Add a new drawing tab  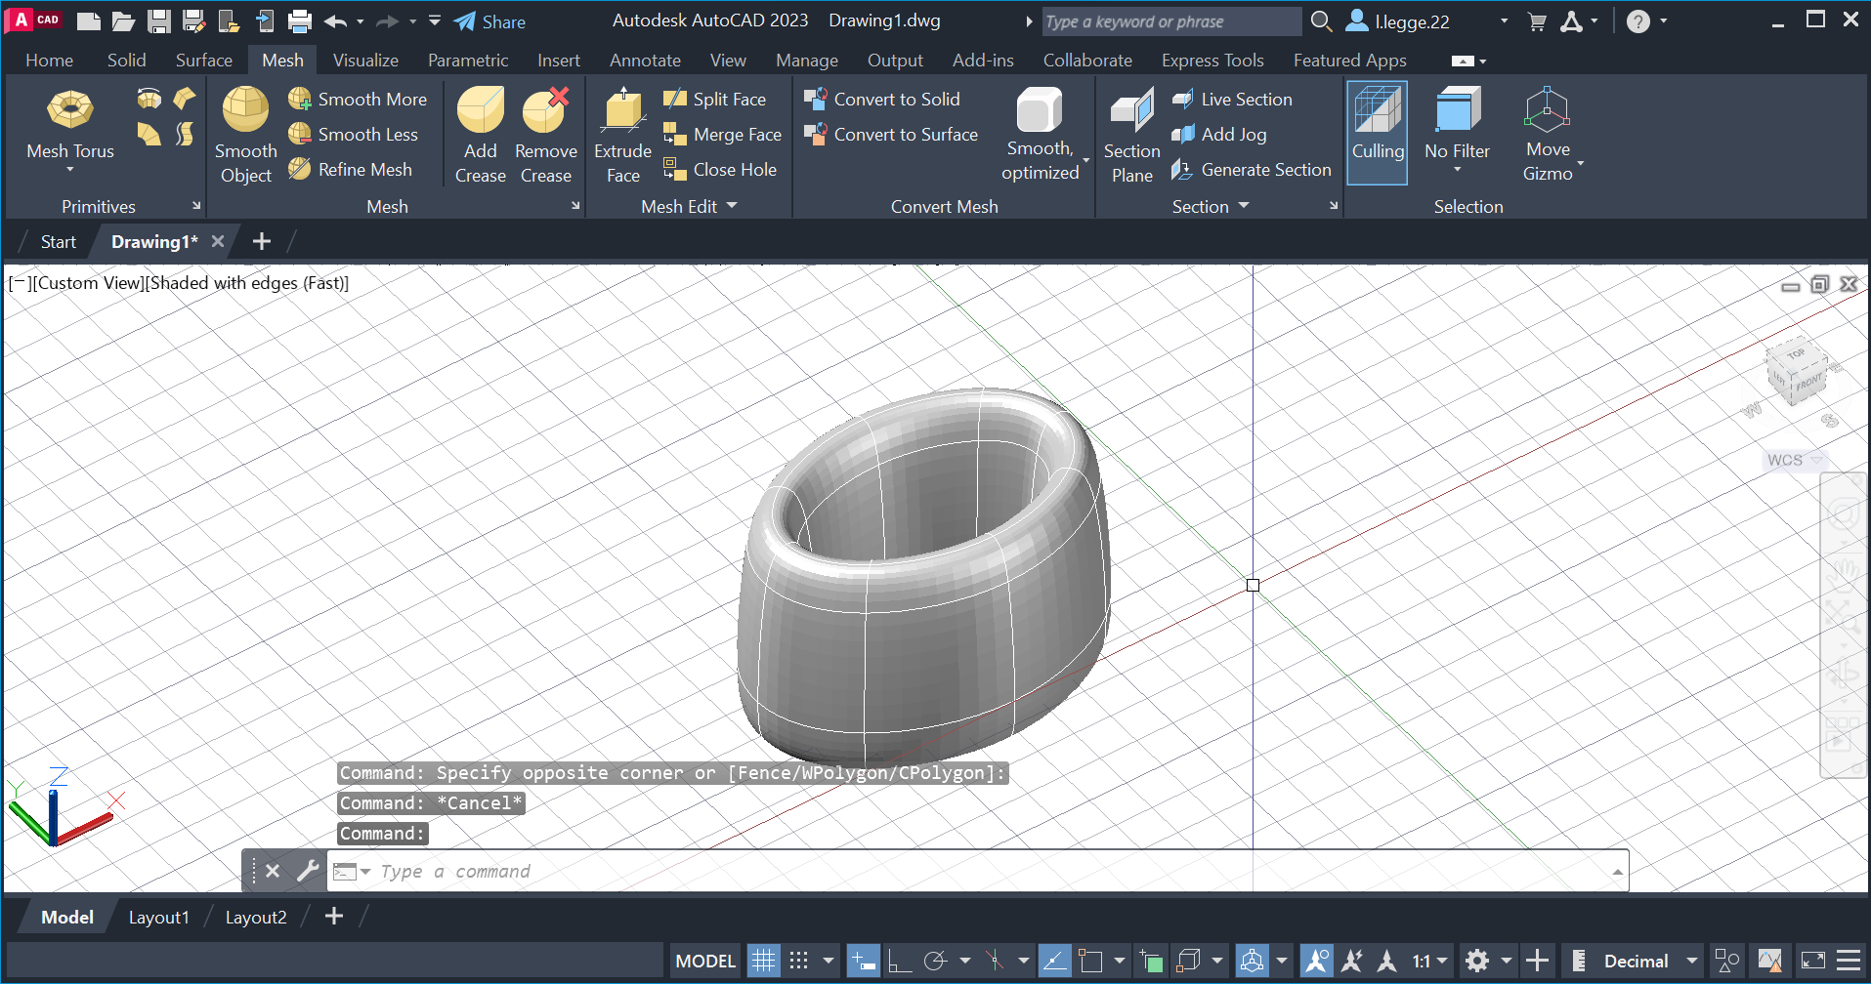[x=261, y=241]
